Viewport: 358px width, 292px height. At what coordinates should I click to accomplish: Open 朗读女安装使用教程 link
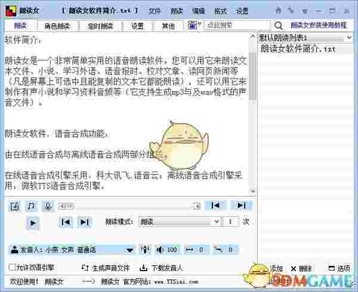click(x=319, y=25)
